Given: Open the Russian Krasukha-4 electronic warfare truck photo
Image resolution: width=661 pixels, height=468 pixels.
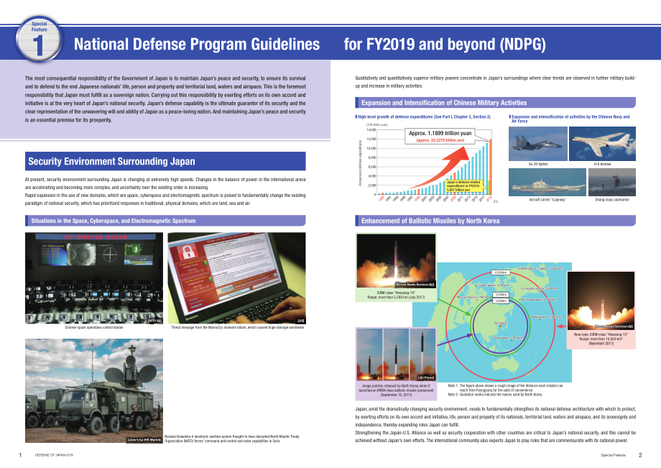Looking at the screenshot, I should 94,390.
